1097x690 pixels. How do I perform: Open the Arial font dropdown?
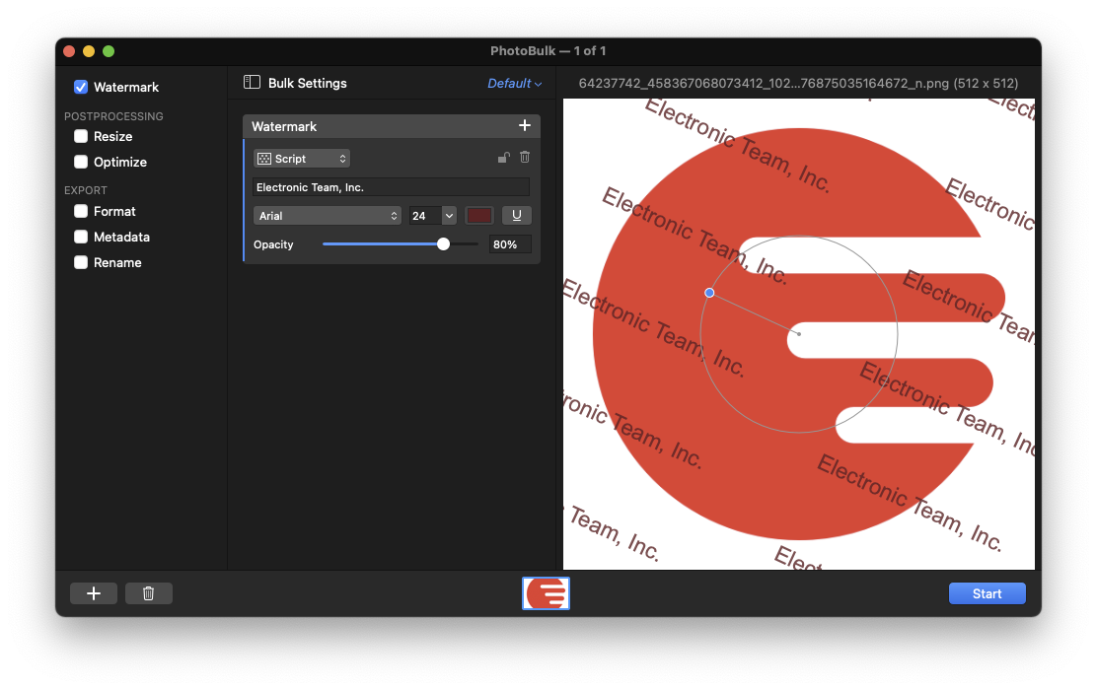click(327, 216)
